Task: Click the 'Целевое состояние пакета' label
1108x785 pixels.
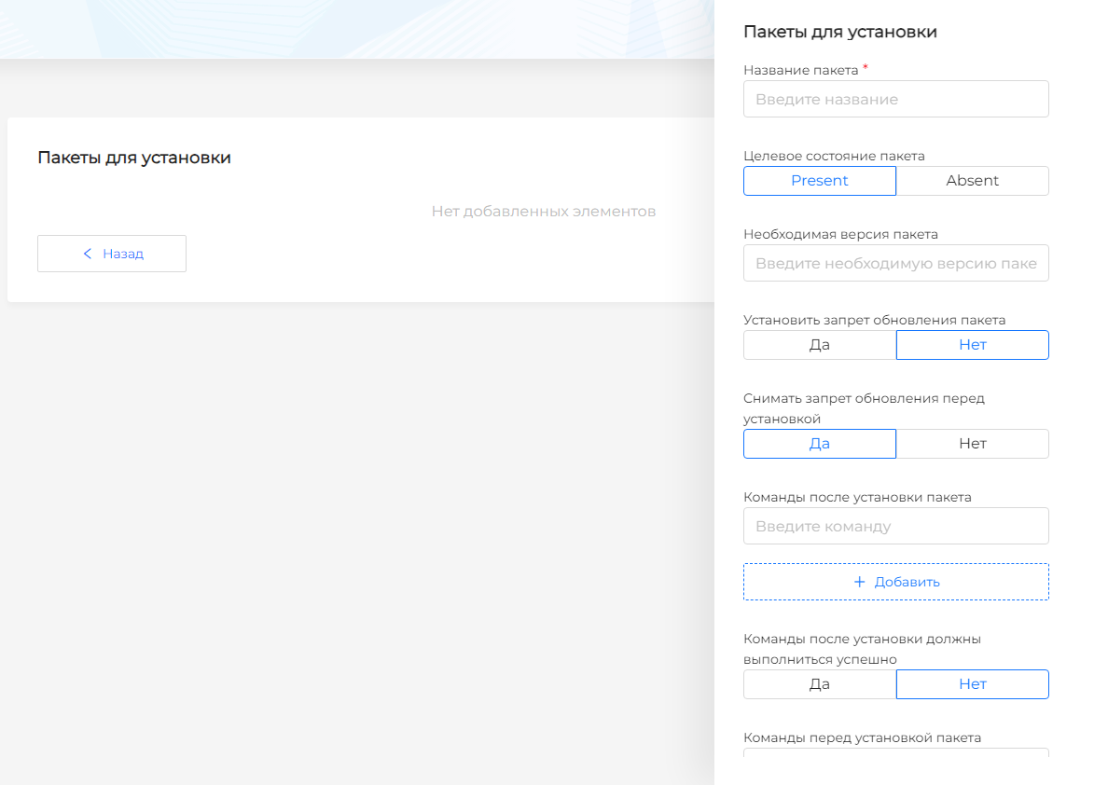Action: pos(834,156)
